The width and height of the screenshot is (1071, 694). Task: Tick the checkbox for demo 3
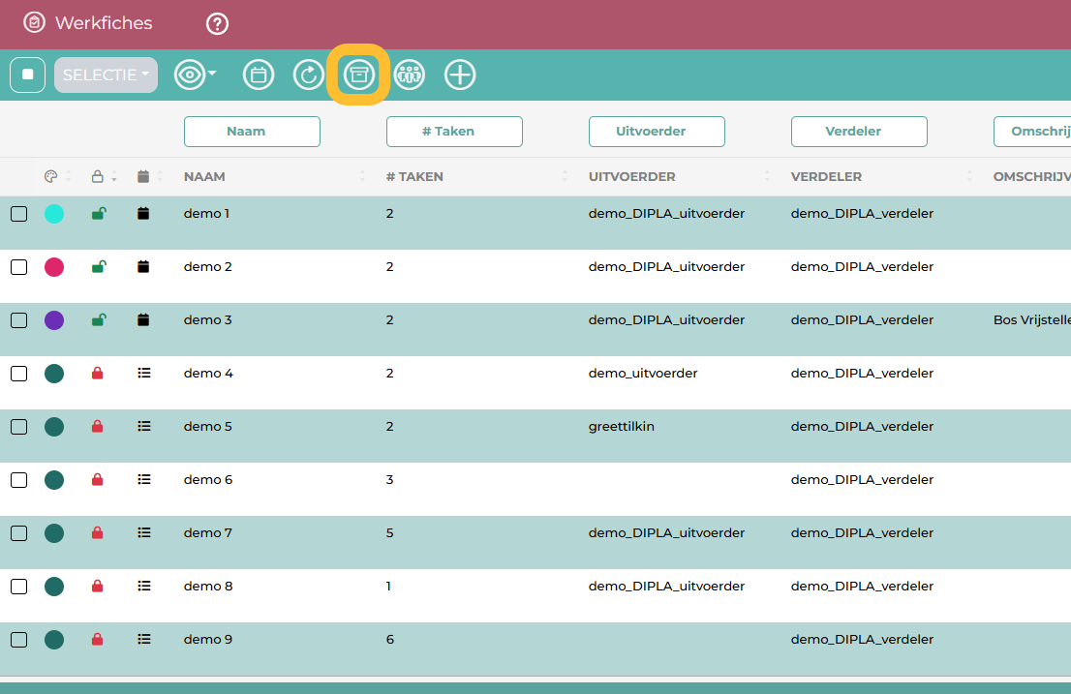point(19,320)
